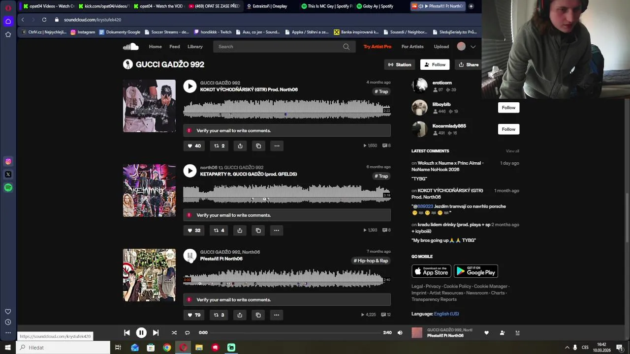Repost the KETAPARTY track
Viewport: 630px width, 354px height.
pyautogui.click(x=219, y=230)
